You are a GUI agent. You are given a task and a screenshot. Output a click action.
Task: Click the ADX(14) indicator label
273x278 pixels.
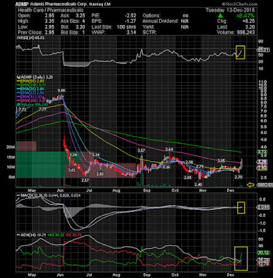pyautogui.click(x=26, y=235)
